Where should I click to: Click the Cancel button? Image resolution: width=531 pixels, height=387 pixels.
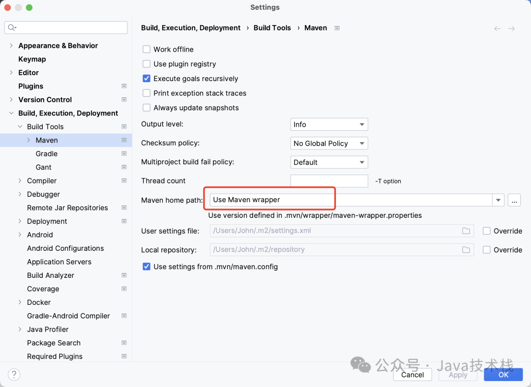click(412, 374)
